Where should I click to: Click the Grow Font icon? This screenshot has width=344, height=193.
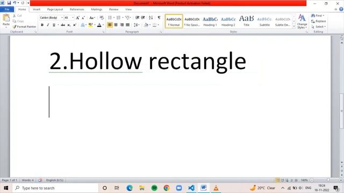pos(77,18)
